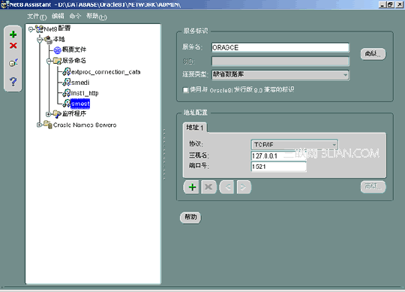Collapse the Net8 配置 root node

click(31, 29)
